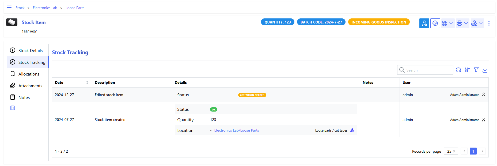This screenshot has width=497, height=166.
Task: Sort table by Date column
Action: coord(72,82)
